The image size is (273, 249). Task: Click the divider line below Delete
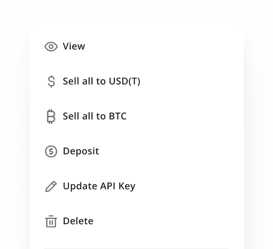point(136,248)
